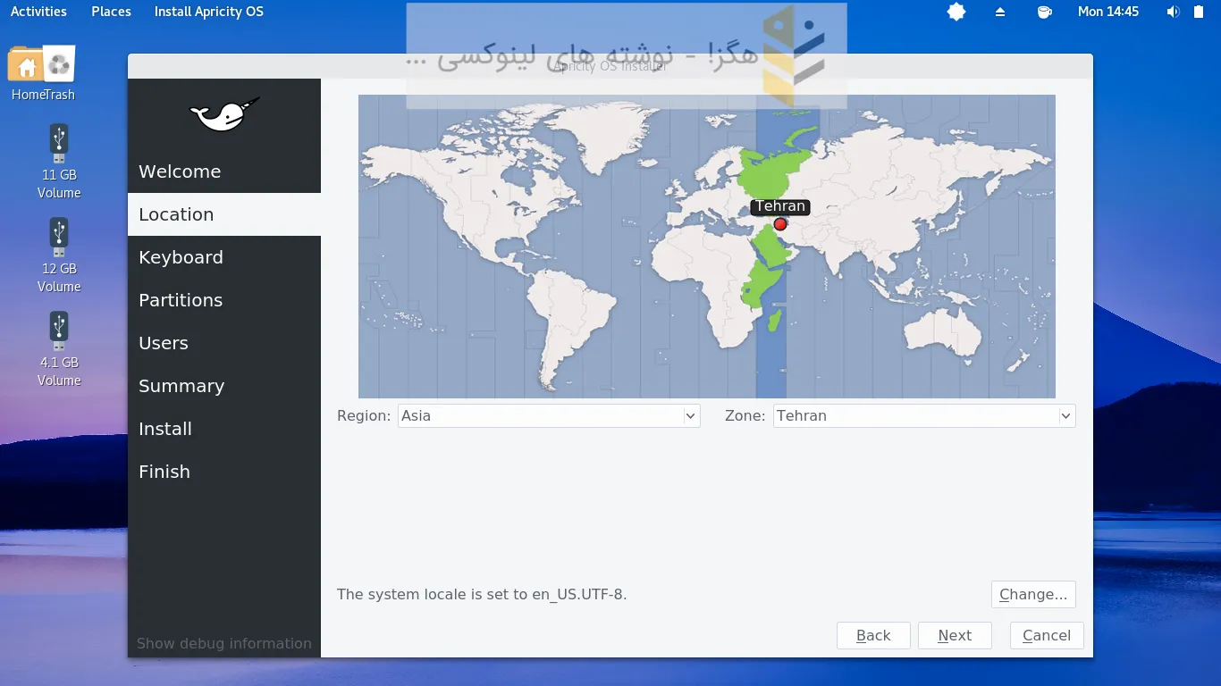This screenshot has width=1221, height=686.
Task: Select the Welcome step in the sidebar
Action: point(224,171)
